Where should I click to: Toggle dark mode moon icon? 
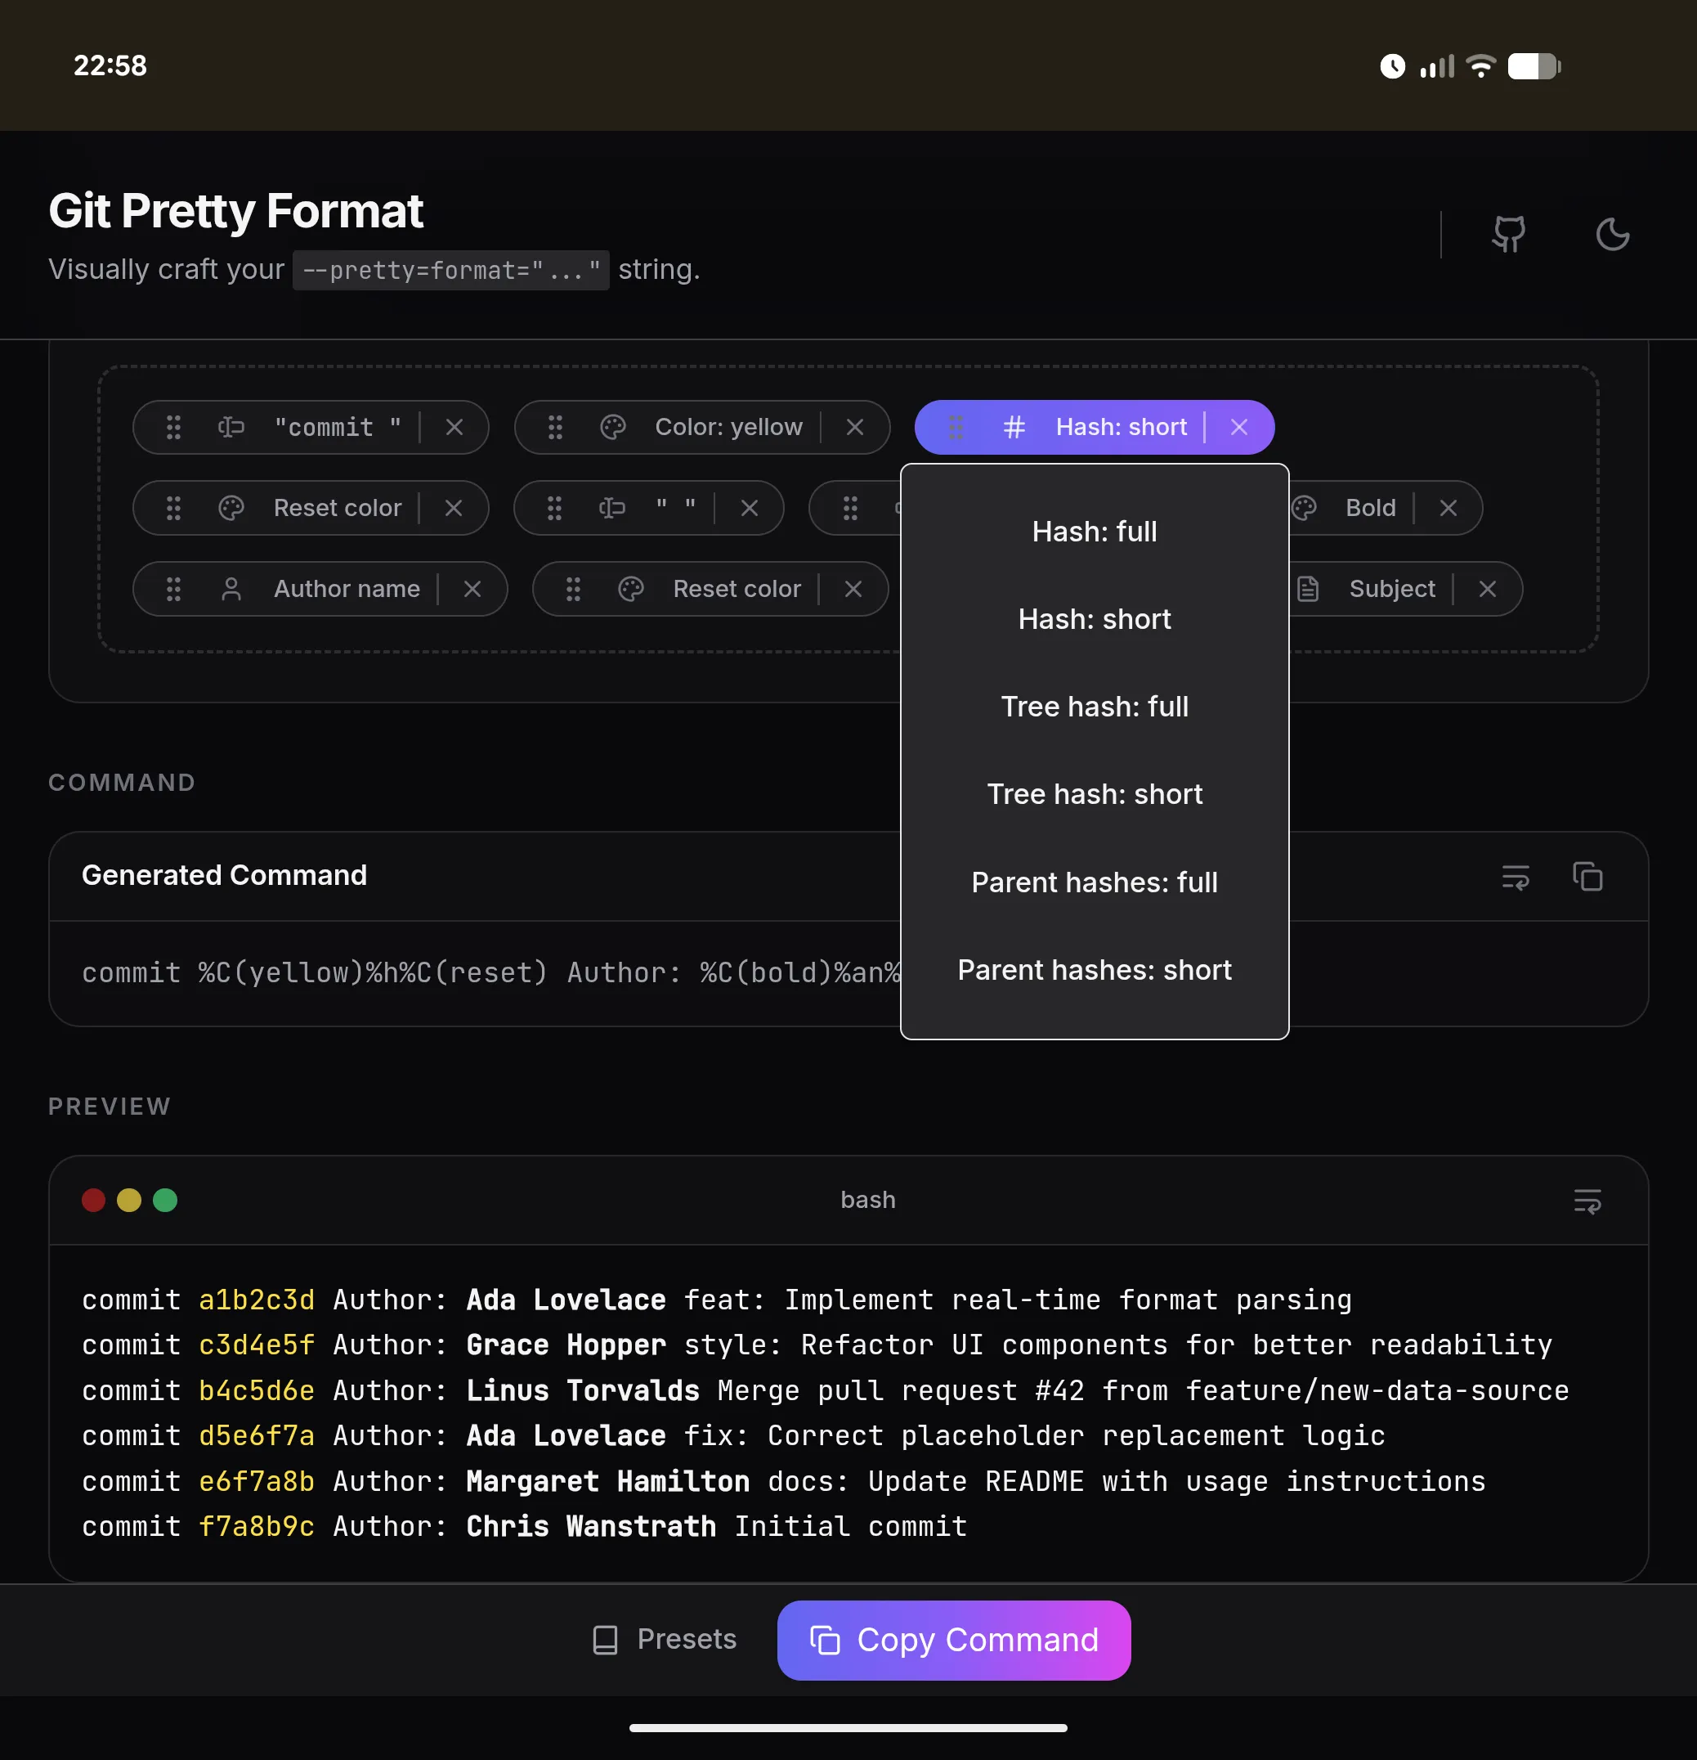point(1612,235)
